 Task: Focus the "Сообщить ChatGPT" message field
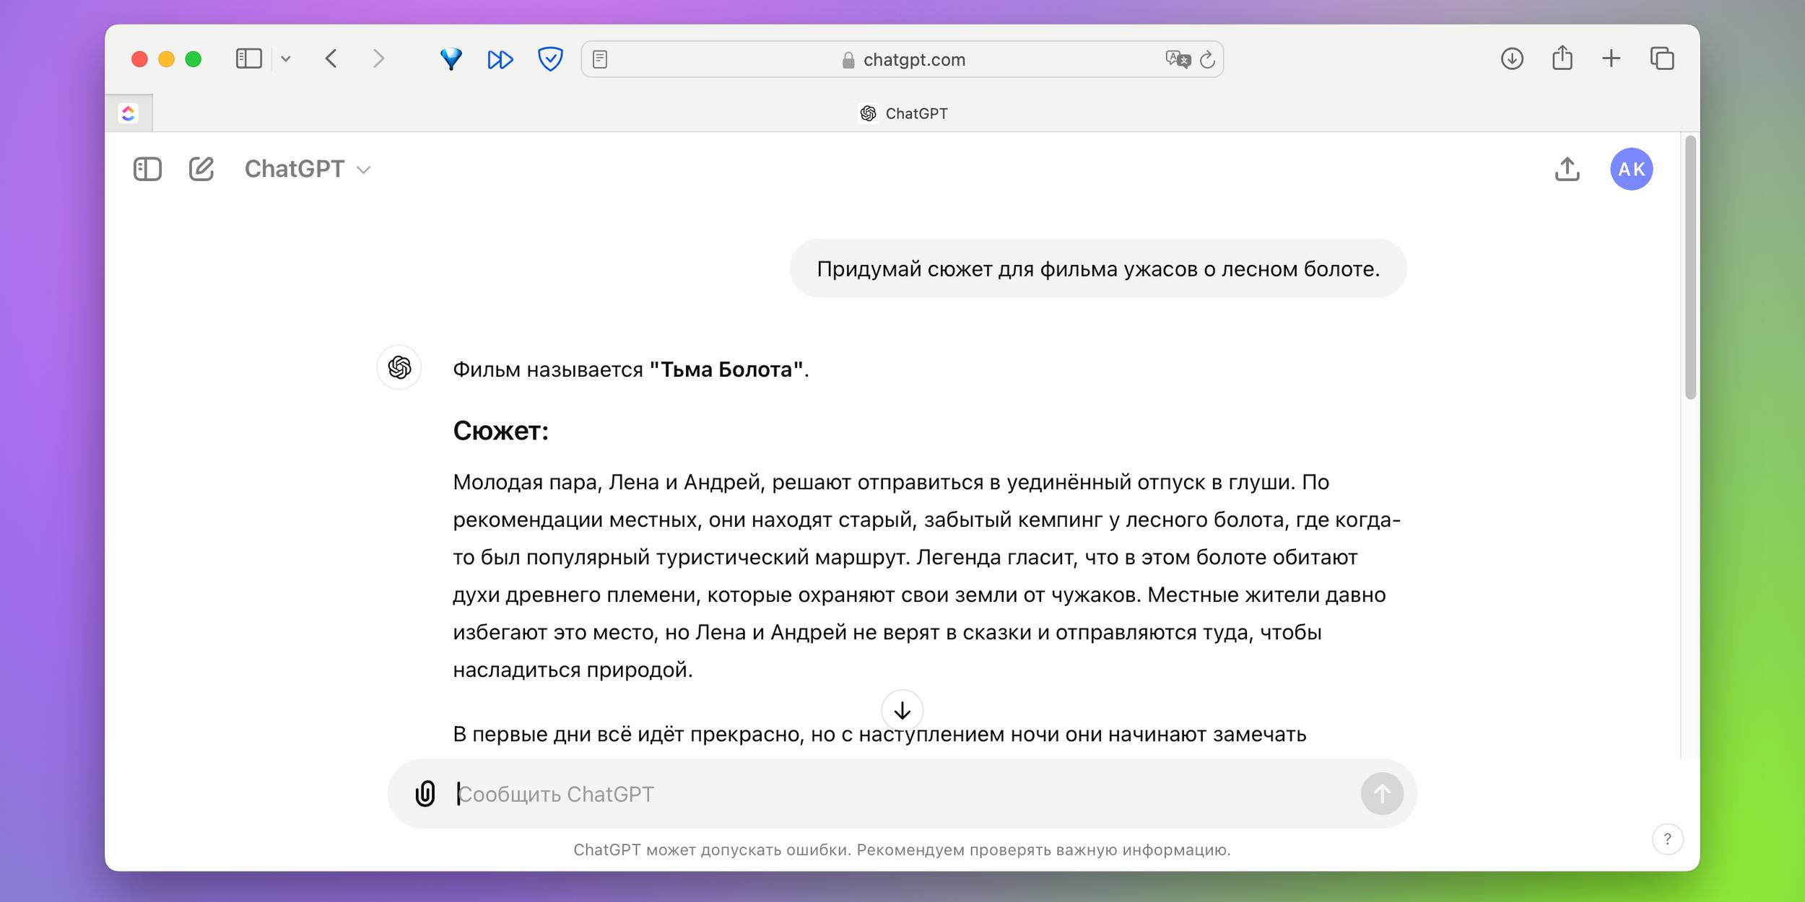(902, 794)
